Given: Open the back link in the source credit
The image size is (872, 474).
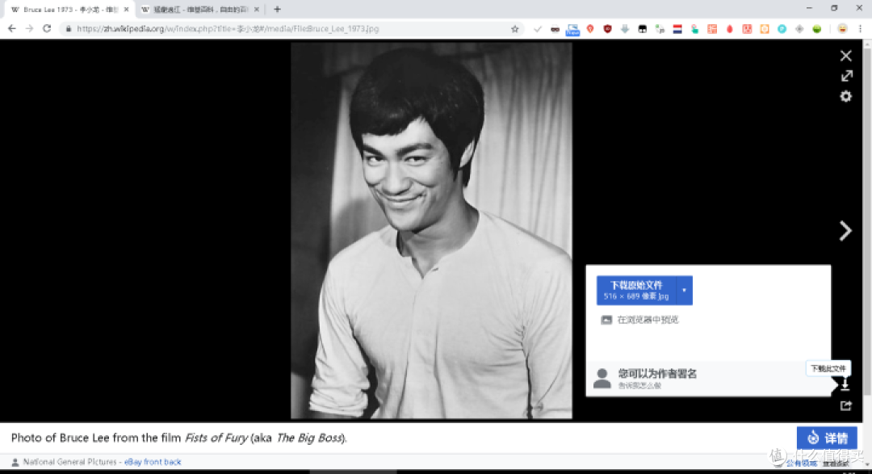Looking at the screenshot, I should point(173,462).
